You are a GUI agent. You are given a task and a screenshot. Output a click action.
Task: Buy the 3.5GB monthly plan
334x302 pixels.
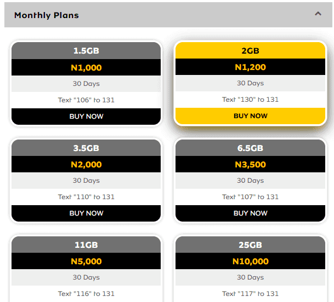[86, 213]
